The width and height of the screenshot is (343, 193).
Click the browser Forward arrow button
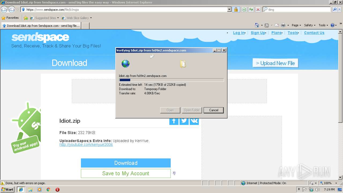(x=12, y=10)
